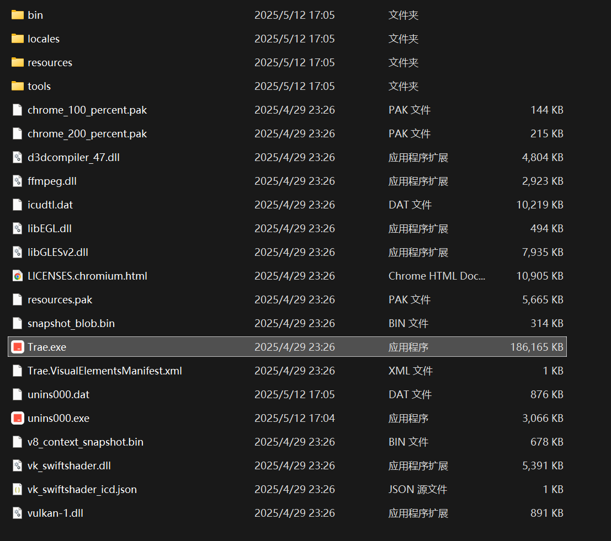Click the date 2025/5/12 17:04
The width and height of the screenshot is (611, 541).
(295, 418)
